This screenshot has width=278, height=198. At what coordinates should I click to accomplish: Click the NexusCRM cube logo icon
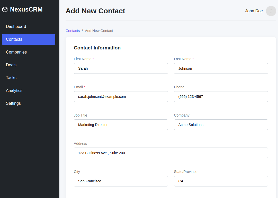5,10
